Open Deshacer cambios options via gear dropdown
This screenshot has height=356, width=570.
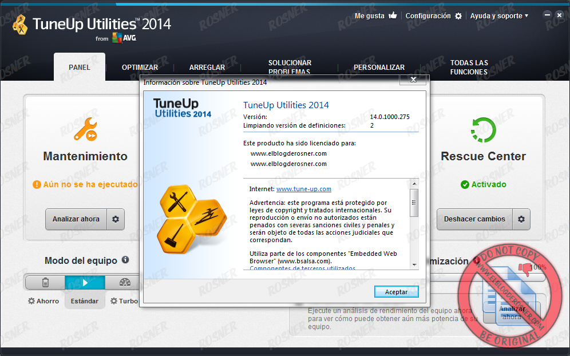click(x=521, y=219)
